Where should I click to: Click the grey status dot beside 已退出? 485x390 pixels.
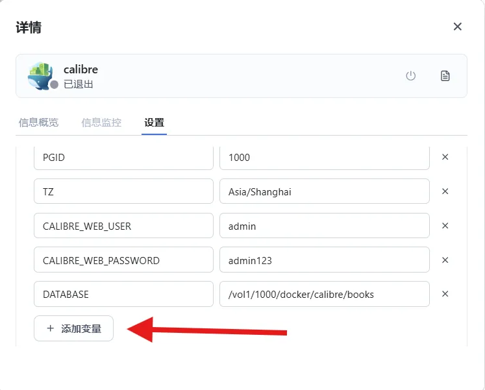[x=54, y=84]
